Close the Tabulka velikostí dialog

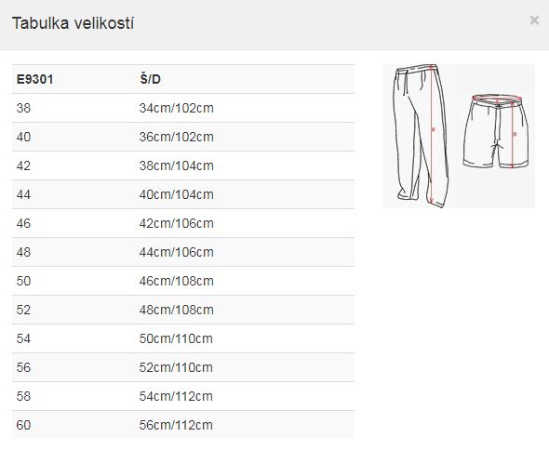[x=534, y=20]
